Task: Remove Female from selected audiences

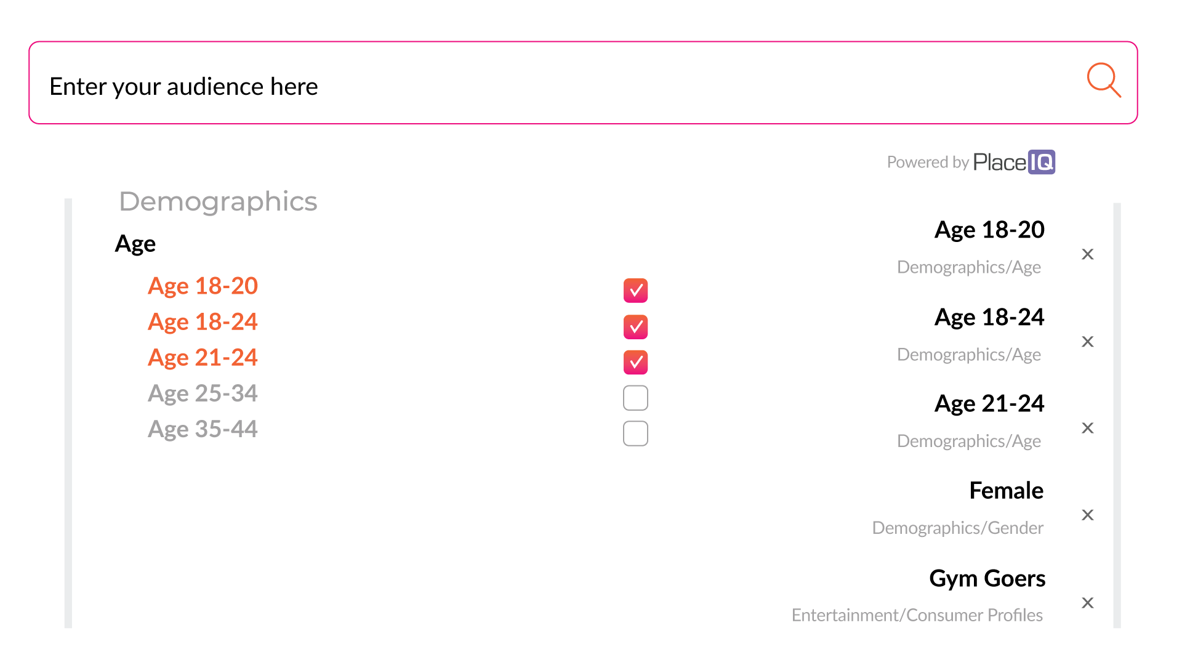Action: pyautogui.click(x=1088, y=515)
